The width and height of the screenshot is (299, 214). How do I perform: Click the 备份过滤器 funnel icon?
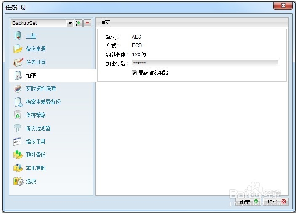(17, 128)
